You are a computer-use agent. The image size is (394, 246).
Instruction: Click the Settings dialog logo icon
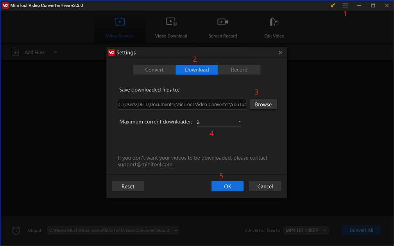[111, 52]
